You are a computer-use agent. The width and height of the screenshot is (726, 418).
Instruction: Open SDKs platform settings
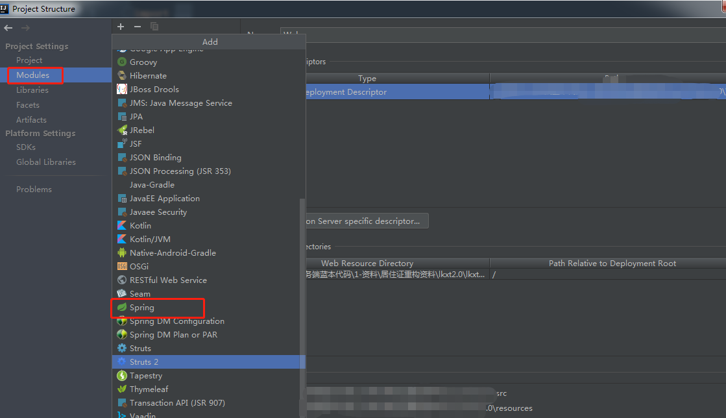click(25, 147)
